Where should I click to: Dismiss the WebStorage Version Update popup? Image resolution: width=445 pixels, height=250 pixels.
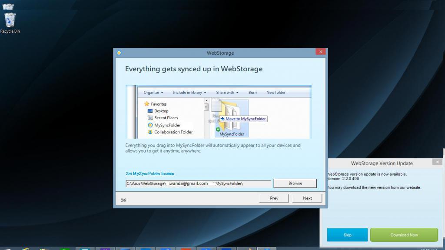point(437,162)
